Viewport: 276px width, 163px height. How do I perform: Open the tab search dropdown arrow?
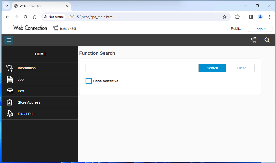(x=6, y=6)
